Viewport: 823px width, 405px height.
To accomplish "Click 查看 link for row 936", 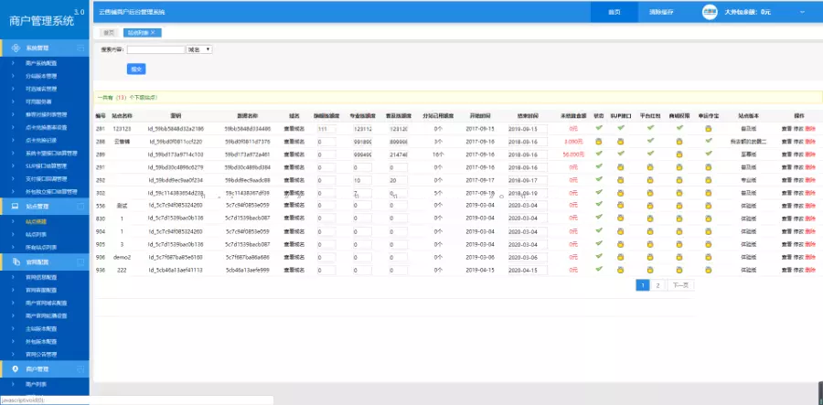I will [786, 271].
